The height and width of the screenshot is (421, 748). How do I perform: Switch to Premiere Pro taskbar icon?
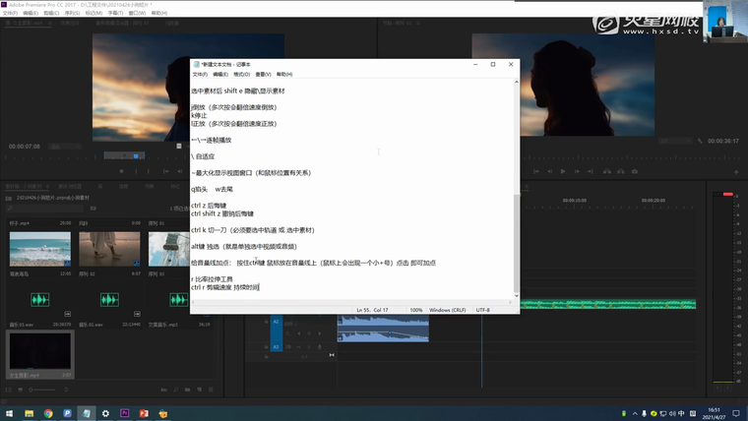125,414
